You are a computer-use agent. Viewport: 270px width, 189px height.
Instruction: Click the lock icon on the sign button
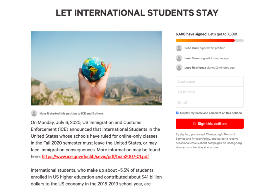coord(194,124)
